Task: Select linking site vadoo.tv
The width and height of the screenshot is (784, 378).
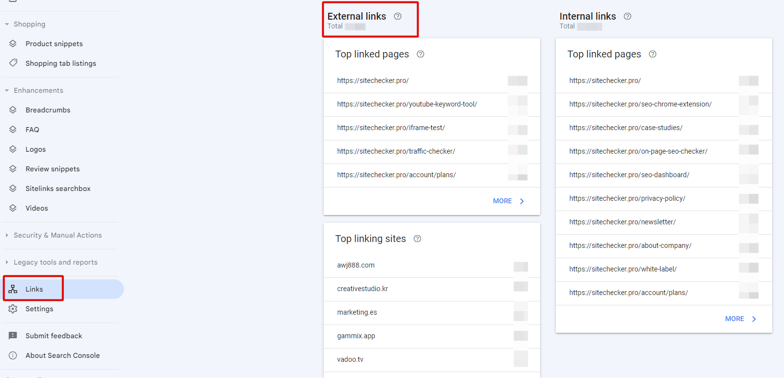Action: tap(432, 360)
